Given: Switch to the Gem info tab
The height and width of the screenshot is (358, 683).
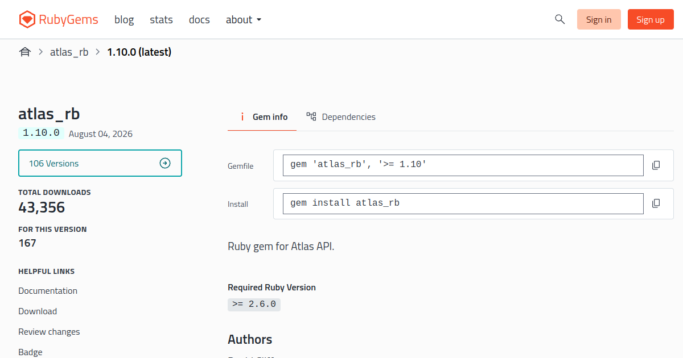Looking at the screenshot, I should (x=262, y=117).
